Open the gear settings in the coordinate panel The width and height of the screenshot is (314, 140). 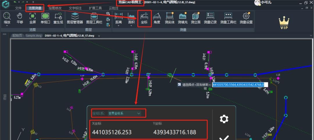click(x=224, y=119)
